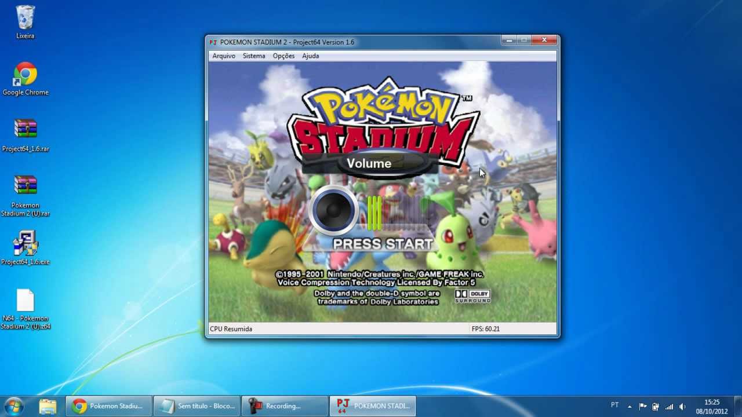This screenshot has height=417, width=742.
Task: Switch to the Sem título Bloco de notas window
Action: (x=197, y=406)
